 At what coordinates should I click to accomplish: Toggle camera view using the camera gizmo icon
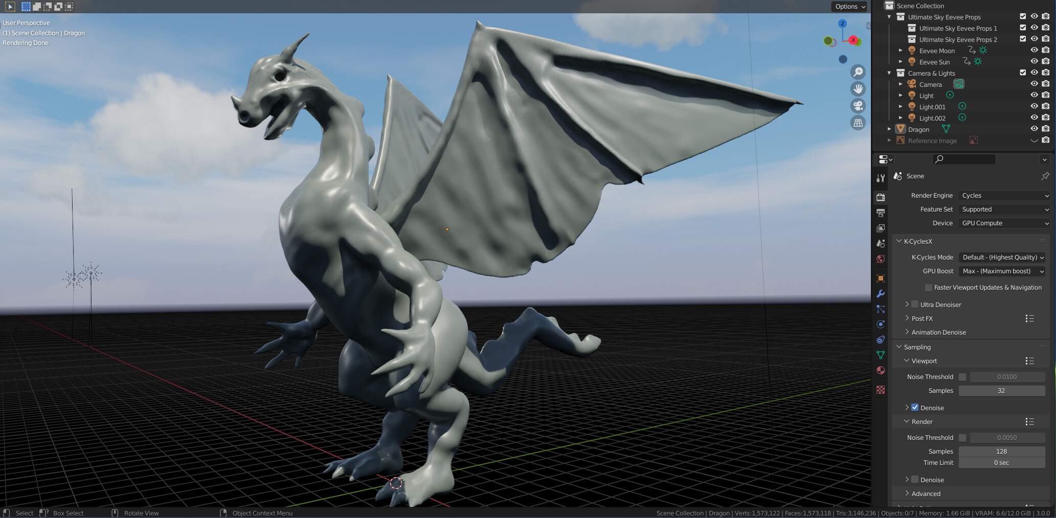[858, 106]
